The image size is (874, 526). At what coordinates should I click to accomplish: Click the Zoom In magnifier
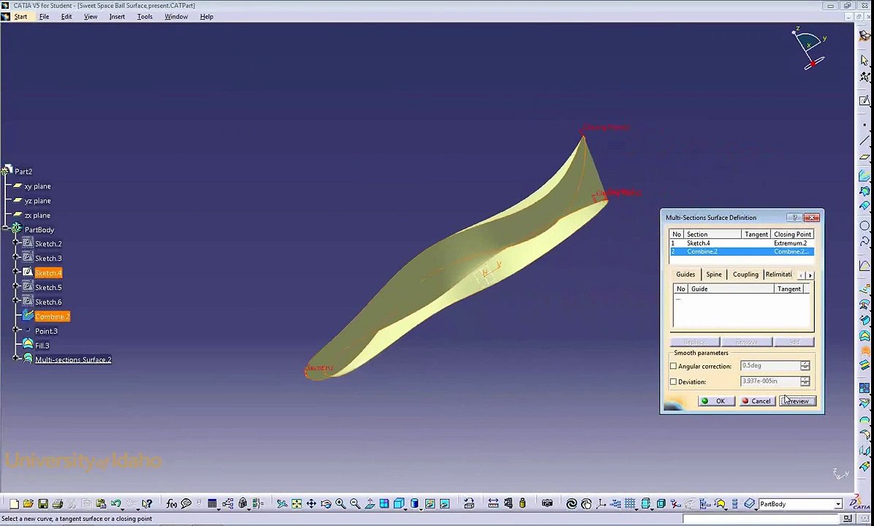tap(341, 503)
